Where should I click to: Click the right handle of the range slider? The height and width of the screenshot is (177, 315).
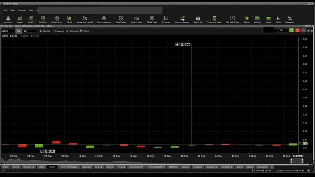coord(302,161)
